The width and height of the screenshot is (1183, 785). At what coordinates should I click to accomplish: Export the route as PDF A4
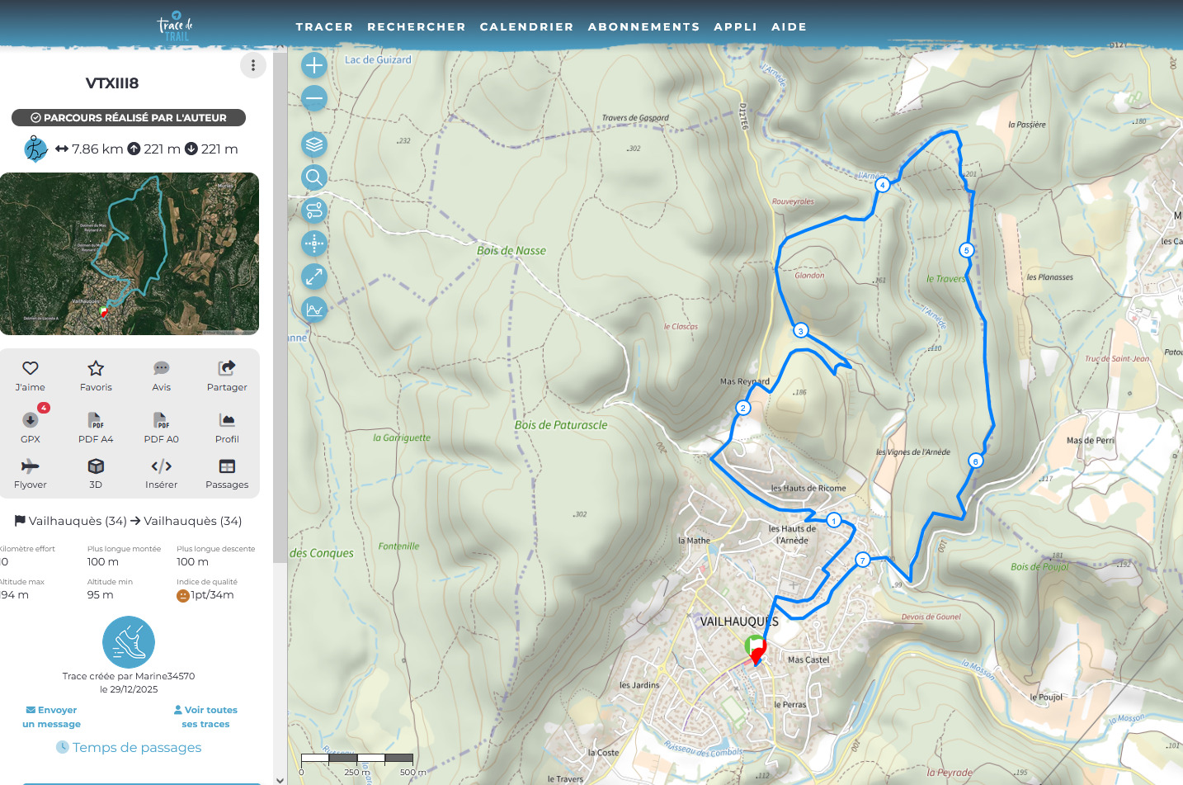[96, 428]
